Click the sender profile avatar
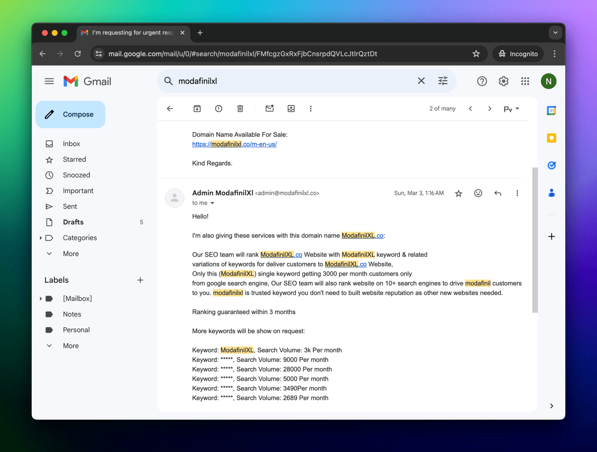This screenshot has height=452, width=597. (174, 198)
